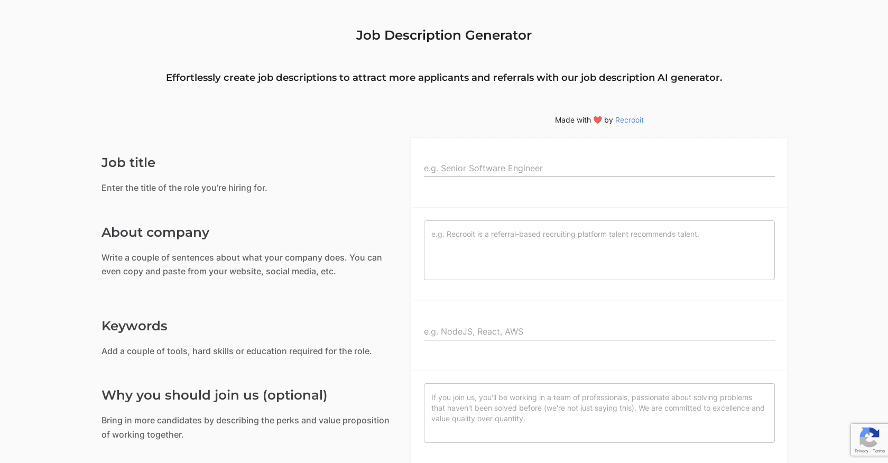The height and width of the screenshot is (463, 888).
Task: Click the Job Description Generator heading
Action: (443, 35)
